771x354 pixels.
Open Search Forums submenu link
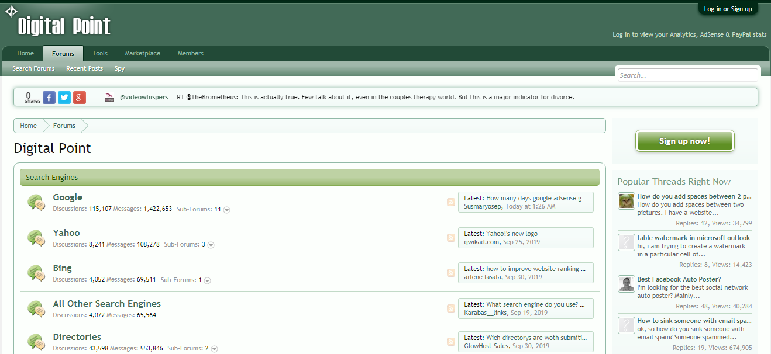(33, 68)
